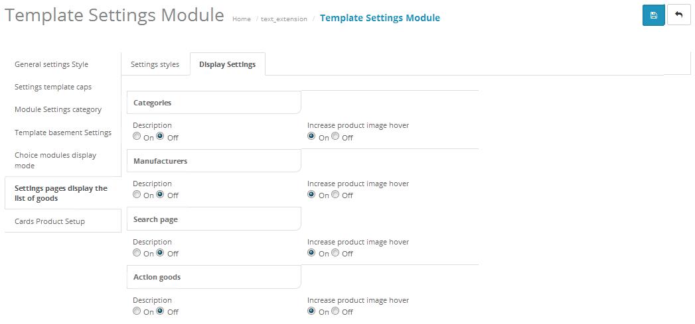The height and width of the screenshot is (324, 695).
Task: Select the Display Settings tab
Action: coord(228,64)
